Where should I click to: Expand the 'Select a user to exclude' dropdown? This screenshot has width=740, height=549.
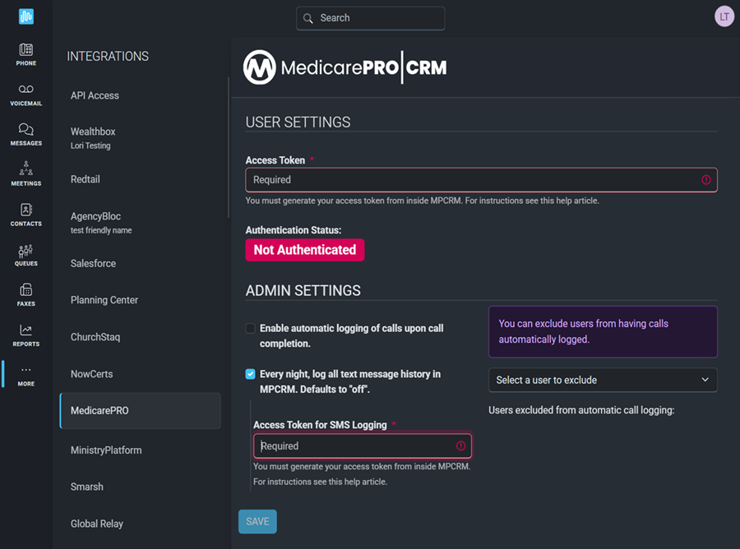[603, 380]
